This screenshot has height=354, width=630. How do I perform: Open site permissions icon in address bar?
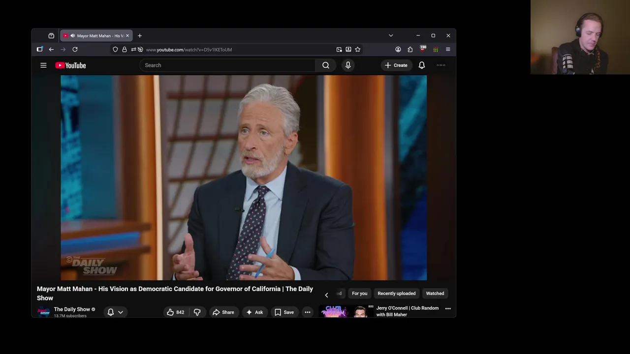tap(133, 50)
